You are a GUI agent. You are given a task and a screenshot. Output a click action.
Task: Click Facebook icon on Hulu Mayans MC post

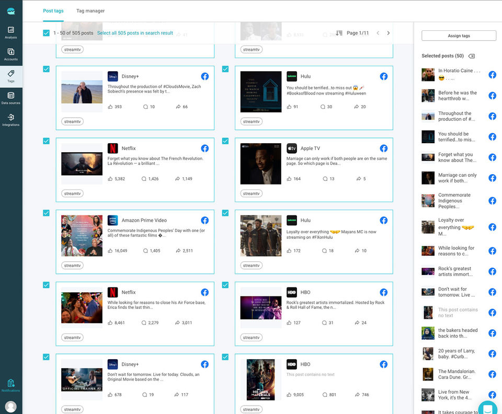[x=383, y=220]
